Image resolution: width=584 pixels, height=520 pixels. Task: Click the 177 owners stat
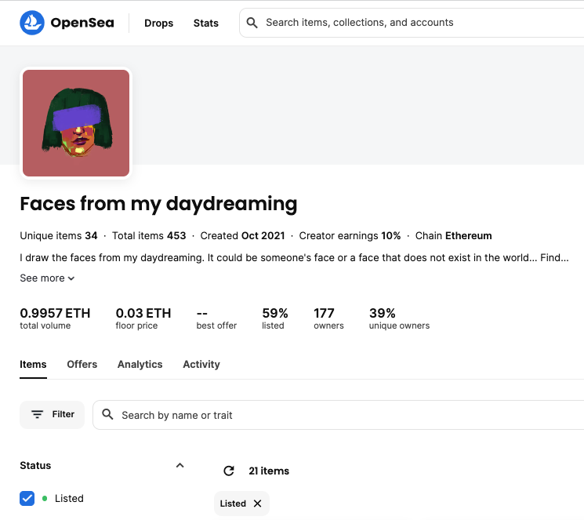[x=328, y=318]
